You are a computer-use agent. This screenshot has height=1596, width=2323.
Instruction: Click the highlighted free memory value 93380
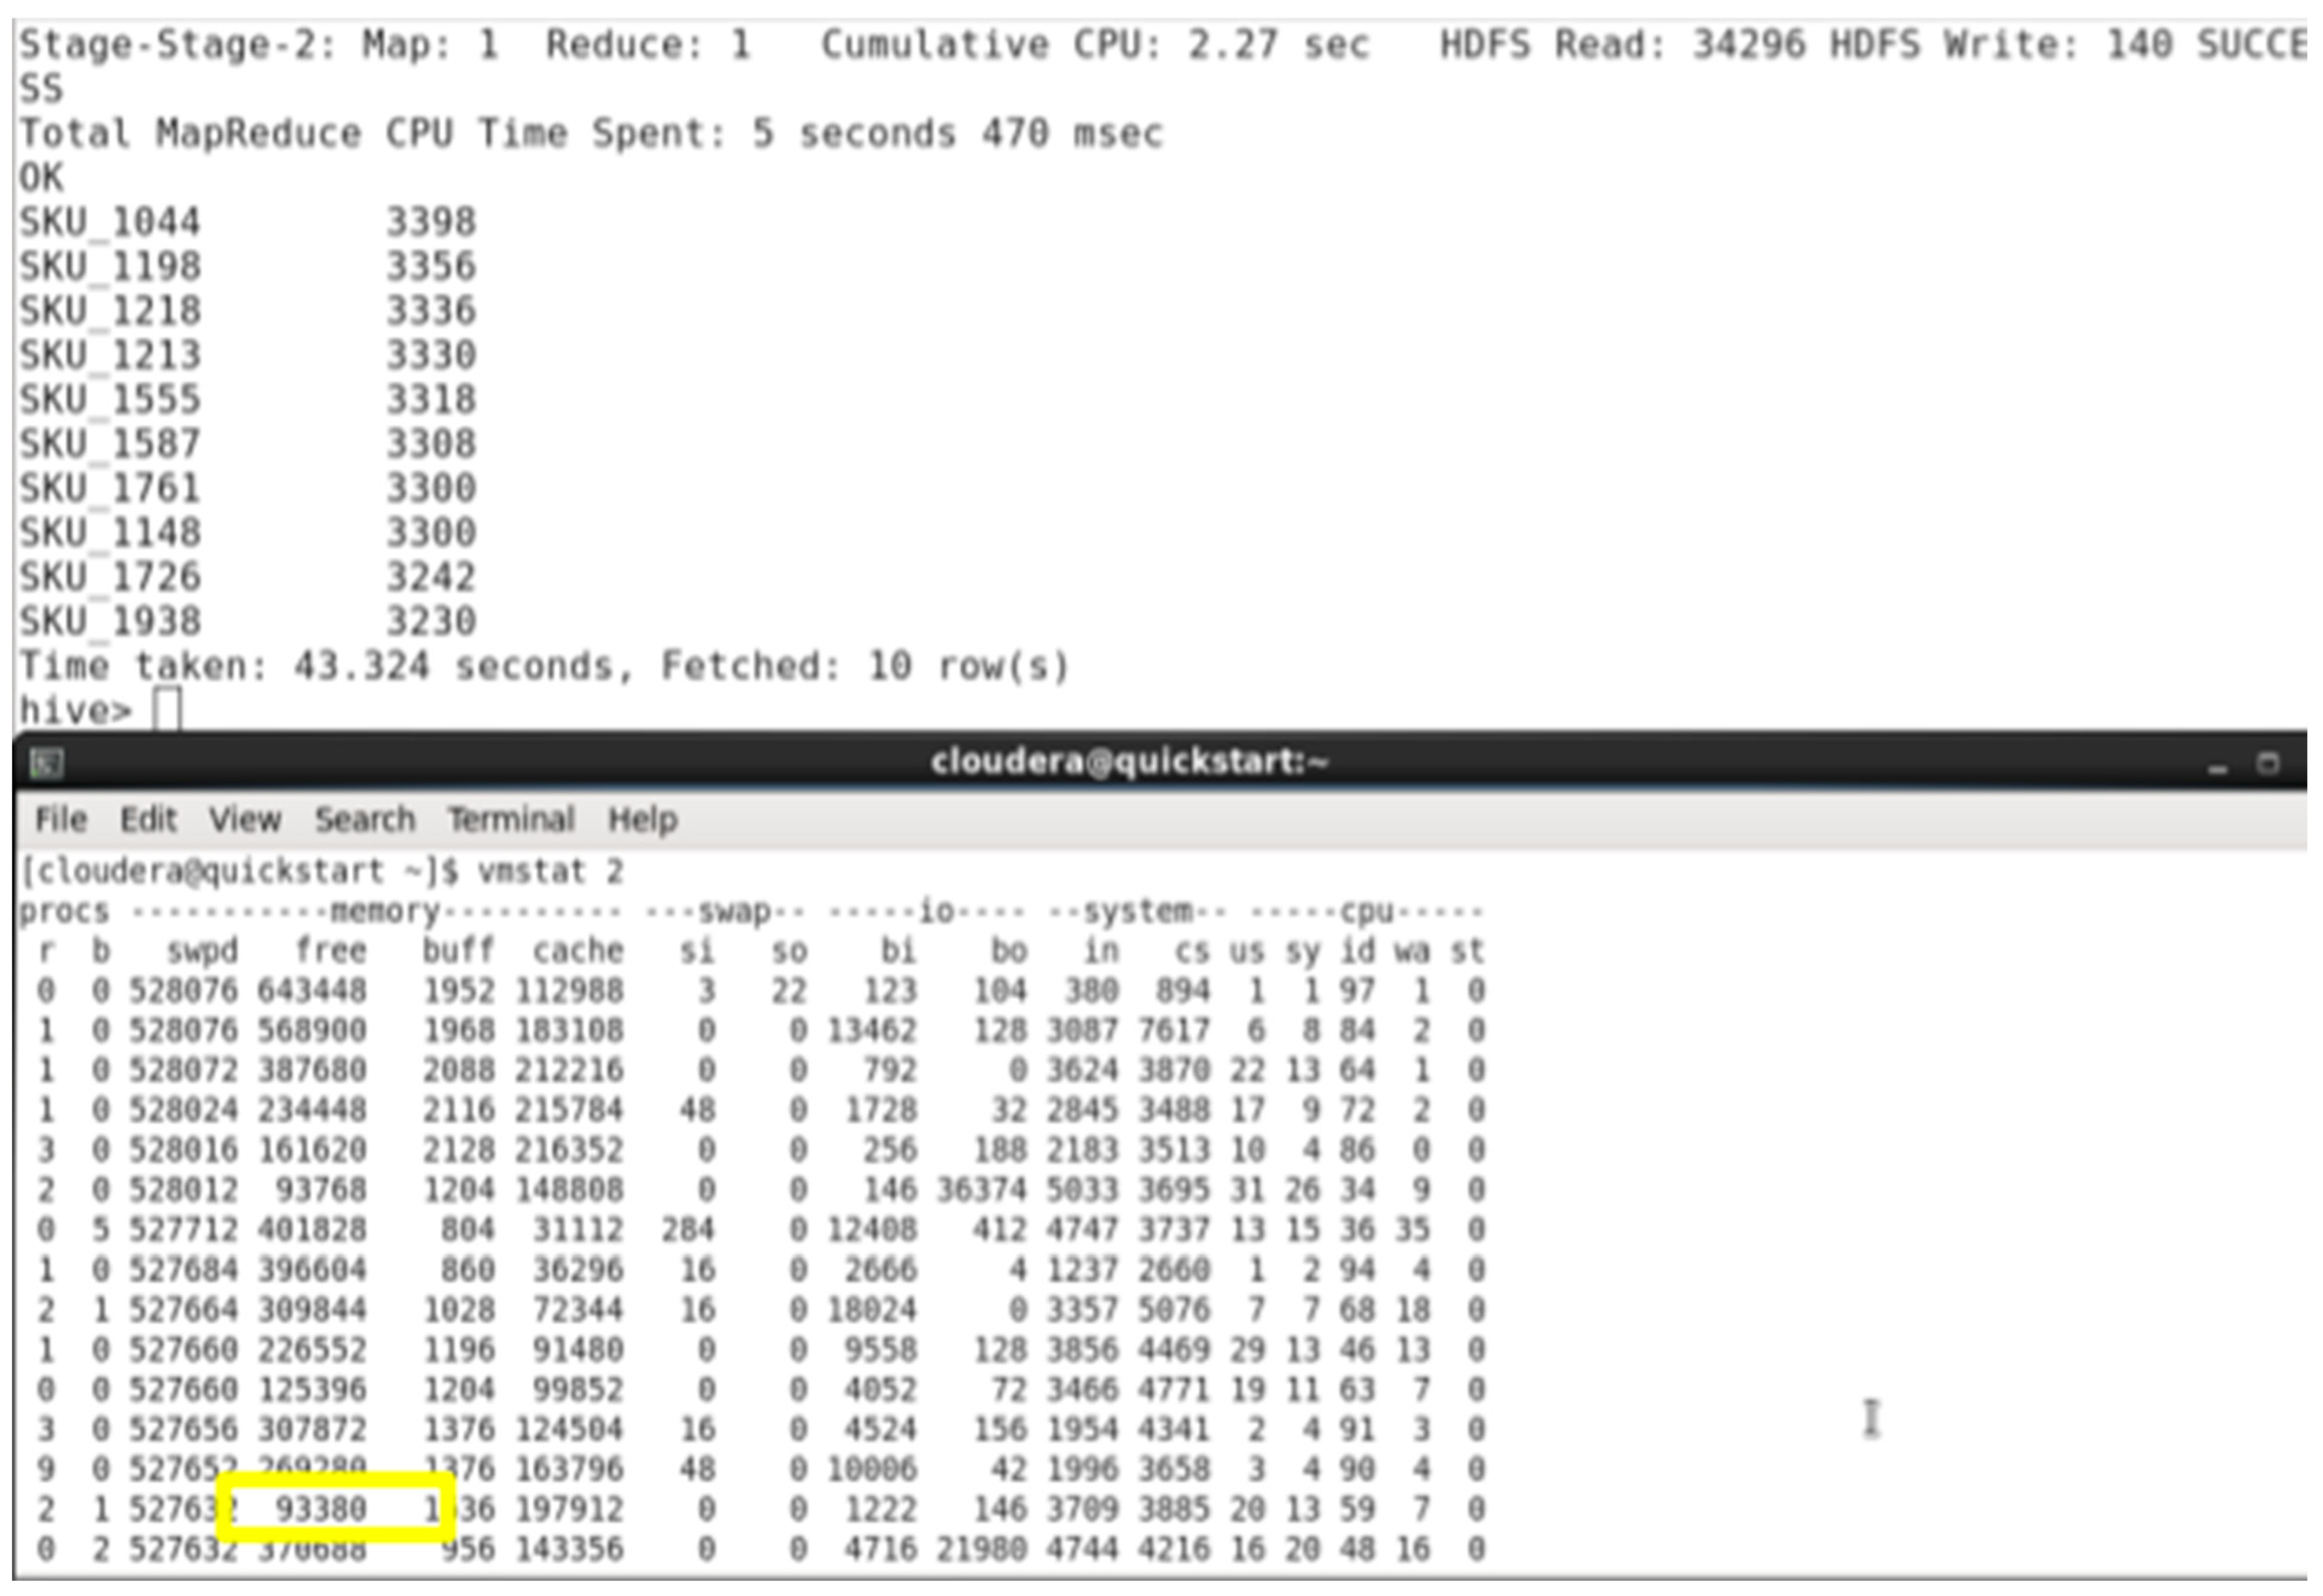[321, 1509]
